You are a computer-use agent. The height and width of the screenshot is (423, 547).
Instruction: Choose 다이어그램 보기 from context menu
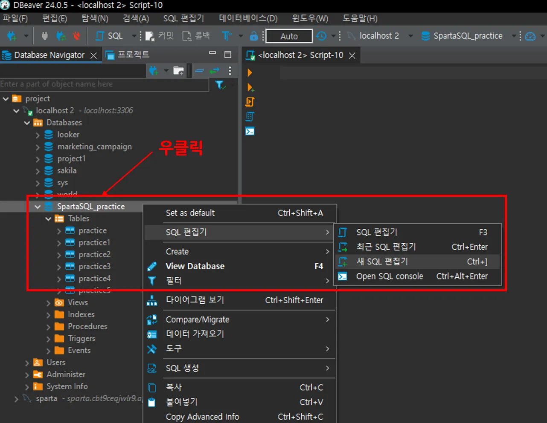240,300
